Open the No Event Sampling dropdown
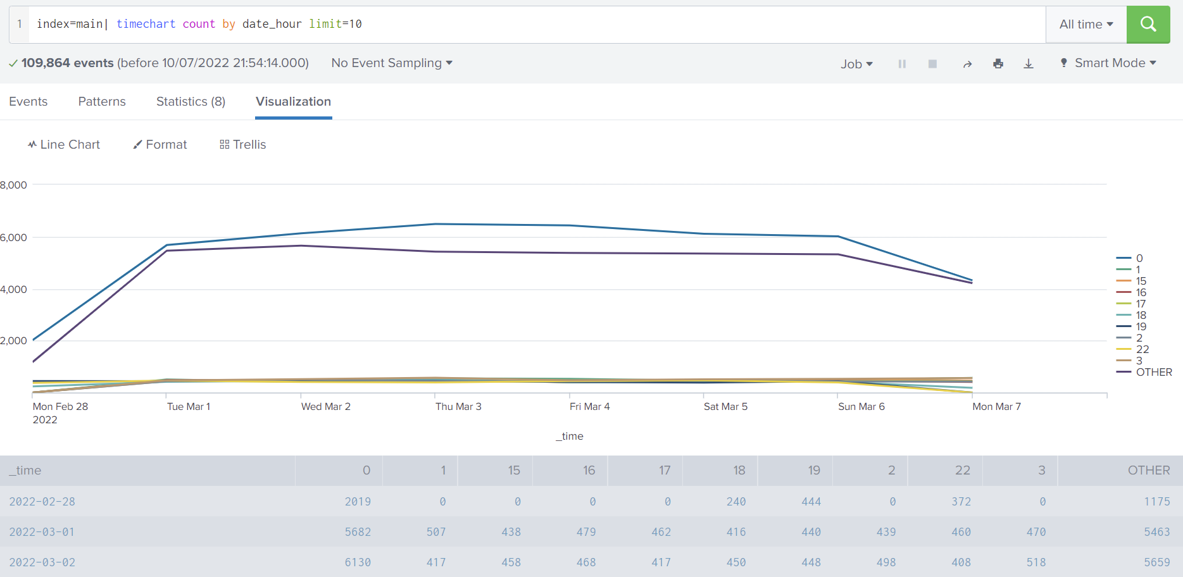This screenshot has height=577, width=1183. pyautogui.click(x=391, y=63)
